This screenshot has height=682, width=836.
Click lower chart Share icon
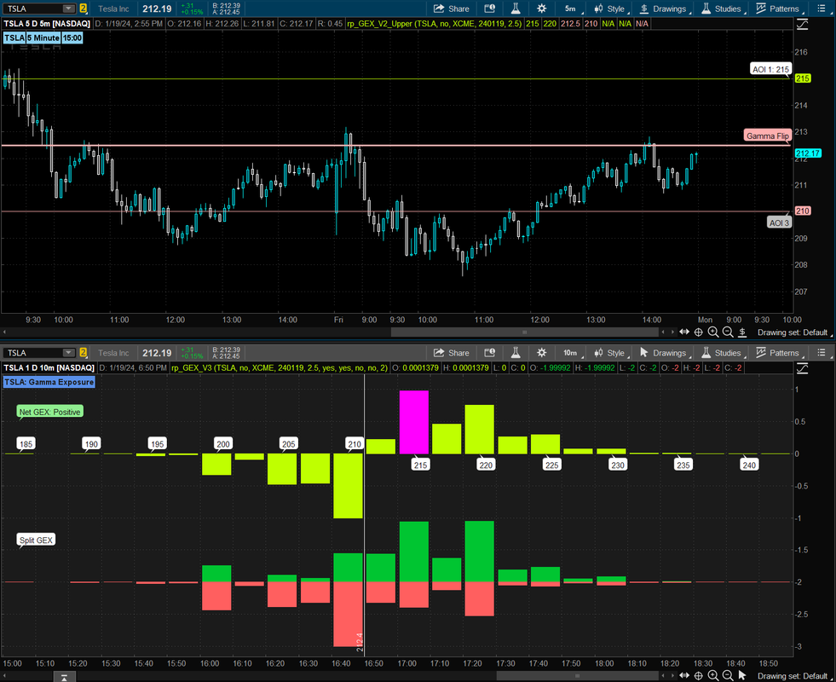pyautogui.click(x=451, y=352)
